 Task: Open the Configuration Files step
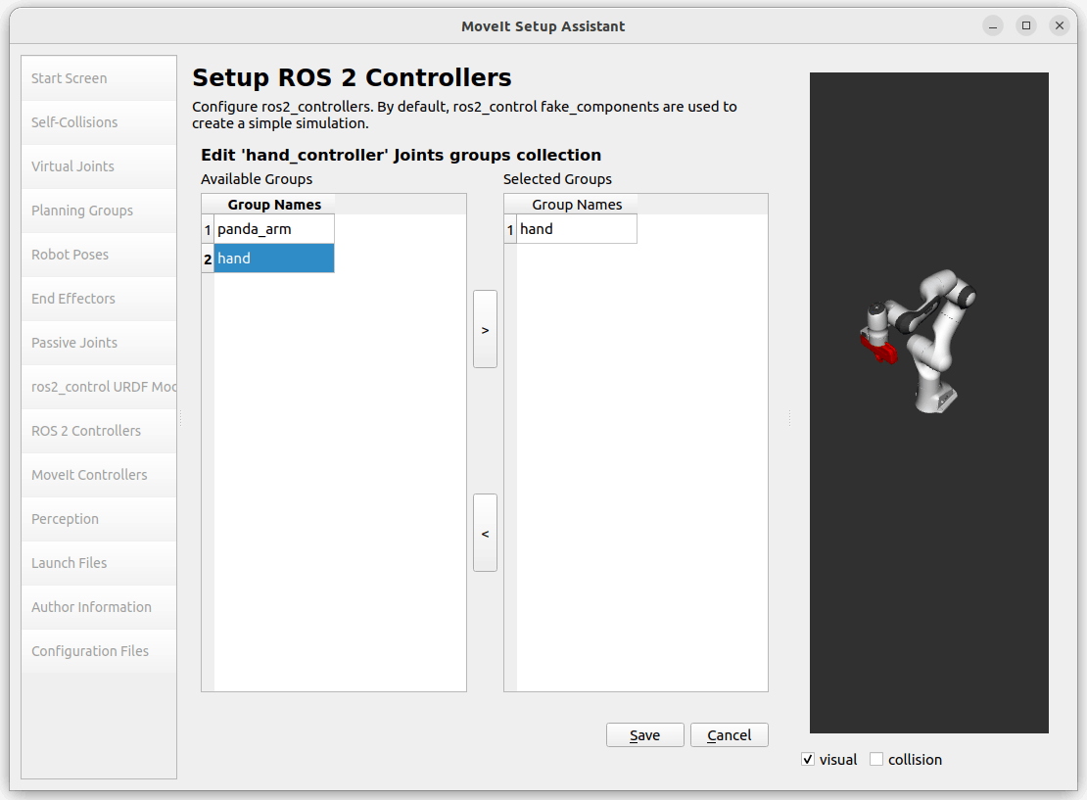pos(99,651)
